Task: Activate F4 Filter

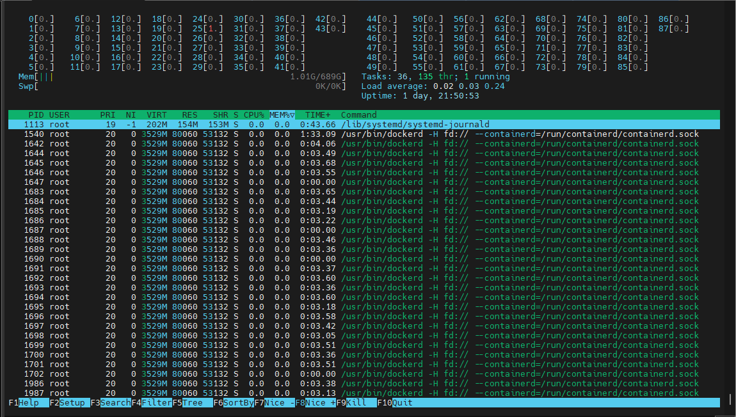Action: 151,402
